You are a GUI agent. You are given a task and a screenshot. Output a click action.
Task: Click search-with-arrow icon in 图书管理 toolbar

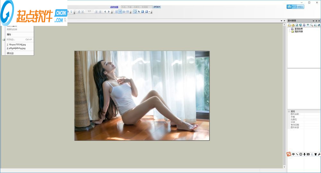coord(315,25)
